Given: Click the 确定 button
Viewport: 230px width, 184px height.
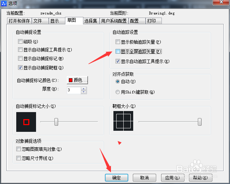Looking at the screenshot, I should (117, 178).
